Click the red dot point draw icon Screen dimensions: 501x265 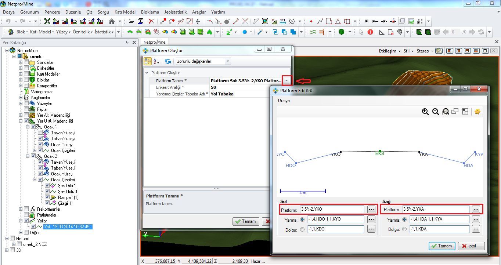pyautogui.click(x=311, y=21)
